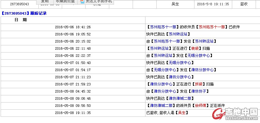260x123 pixels.
Task: Open the 潍坊坊子 destination link
Action: click(199, 91)
